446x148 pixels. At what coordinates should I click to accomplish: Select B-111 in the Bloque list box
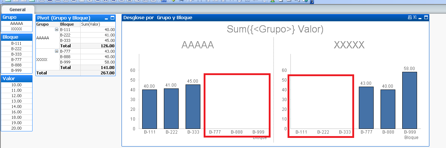17,43
